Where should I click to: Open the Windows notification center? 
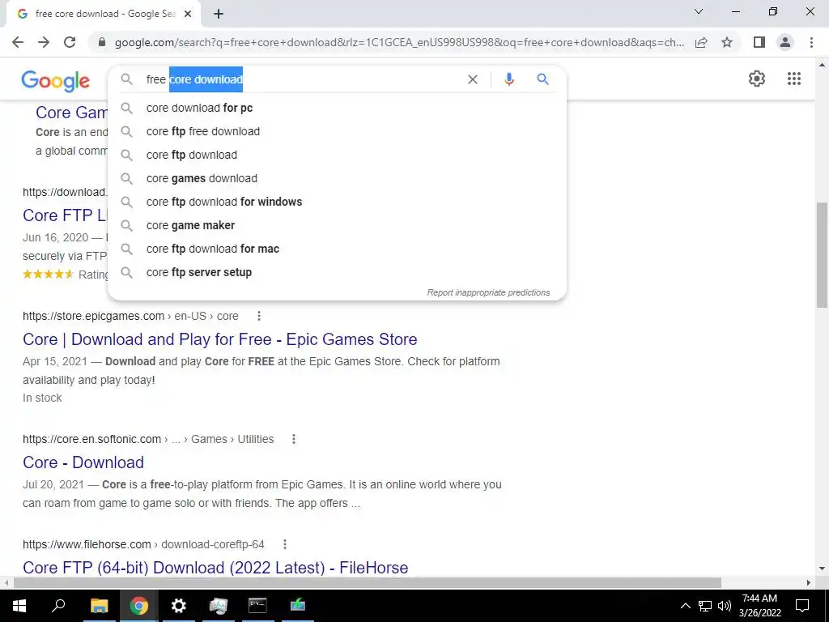[802, 606]
